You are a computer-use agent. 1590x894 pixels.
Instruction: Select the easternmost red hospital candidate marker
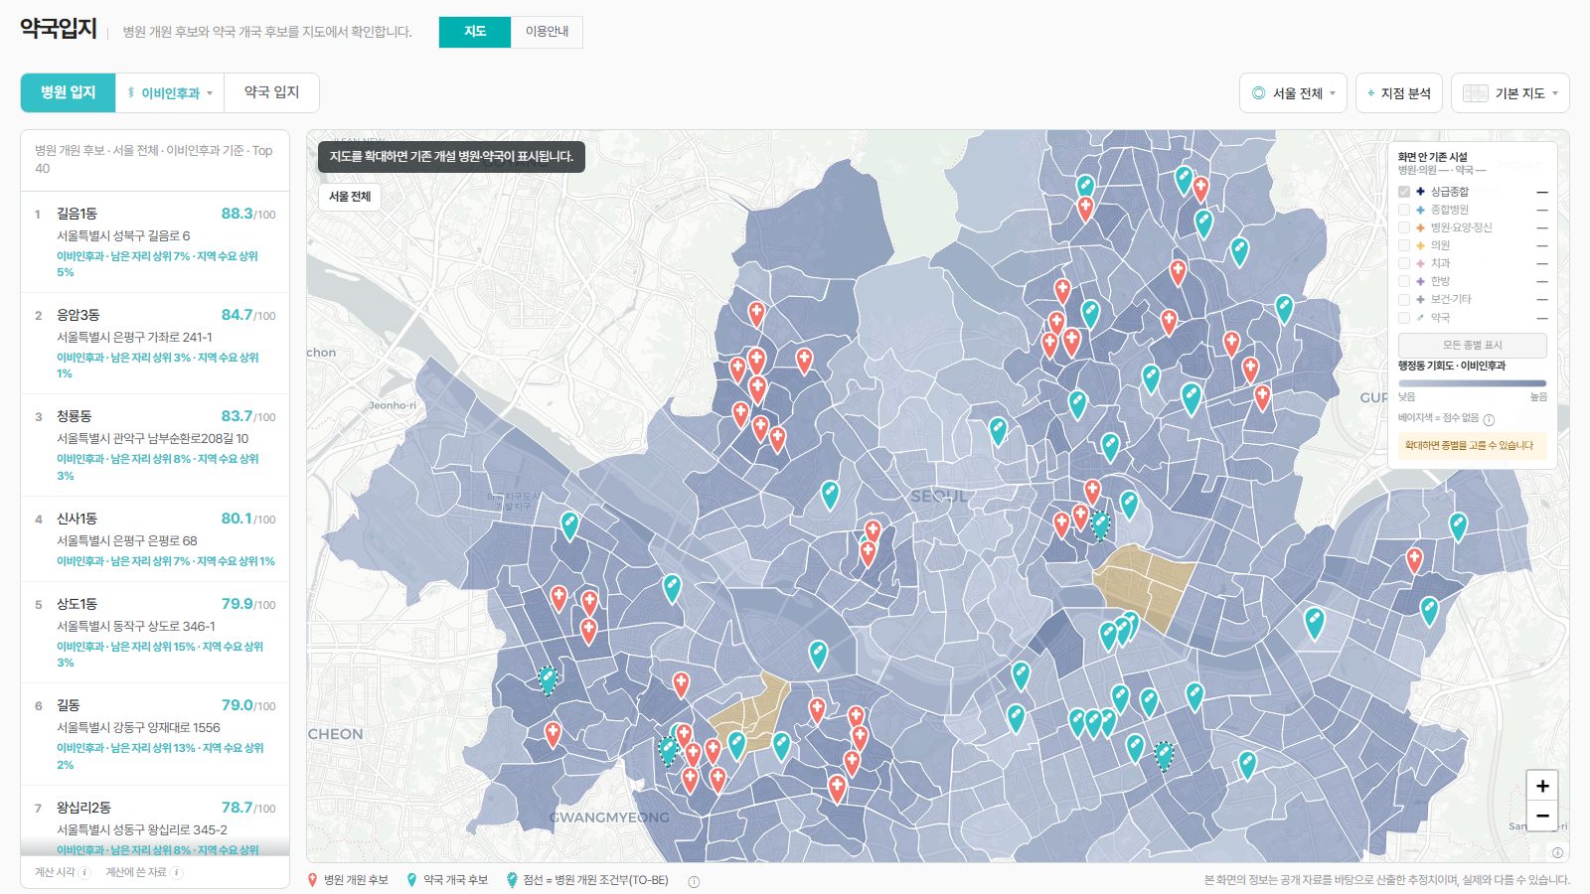[x=1415, y=559]
